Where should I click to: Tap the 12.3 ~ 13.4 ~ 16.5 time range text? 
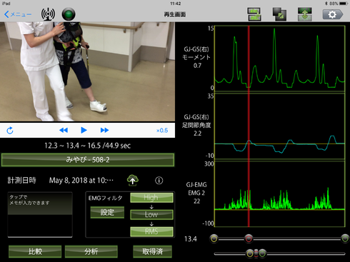(88, 146)
